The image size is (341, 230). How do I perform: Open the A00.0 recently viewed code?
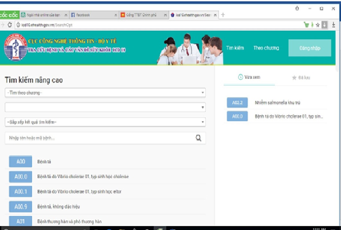[237, 116]
